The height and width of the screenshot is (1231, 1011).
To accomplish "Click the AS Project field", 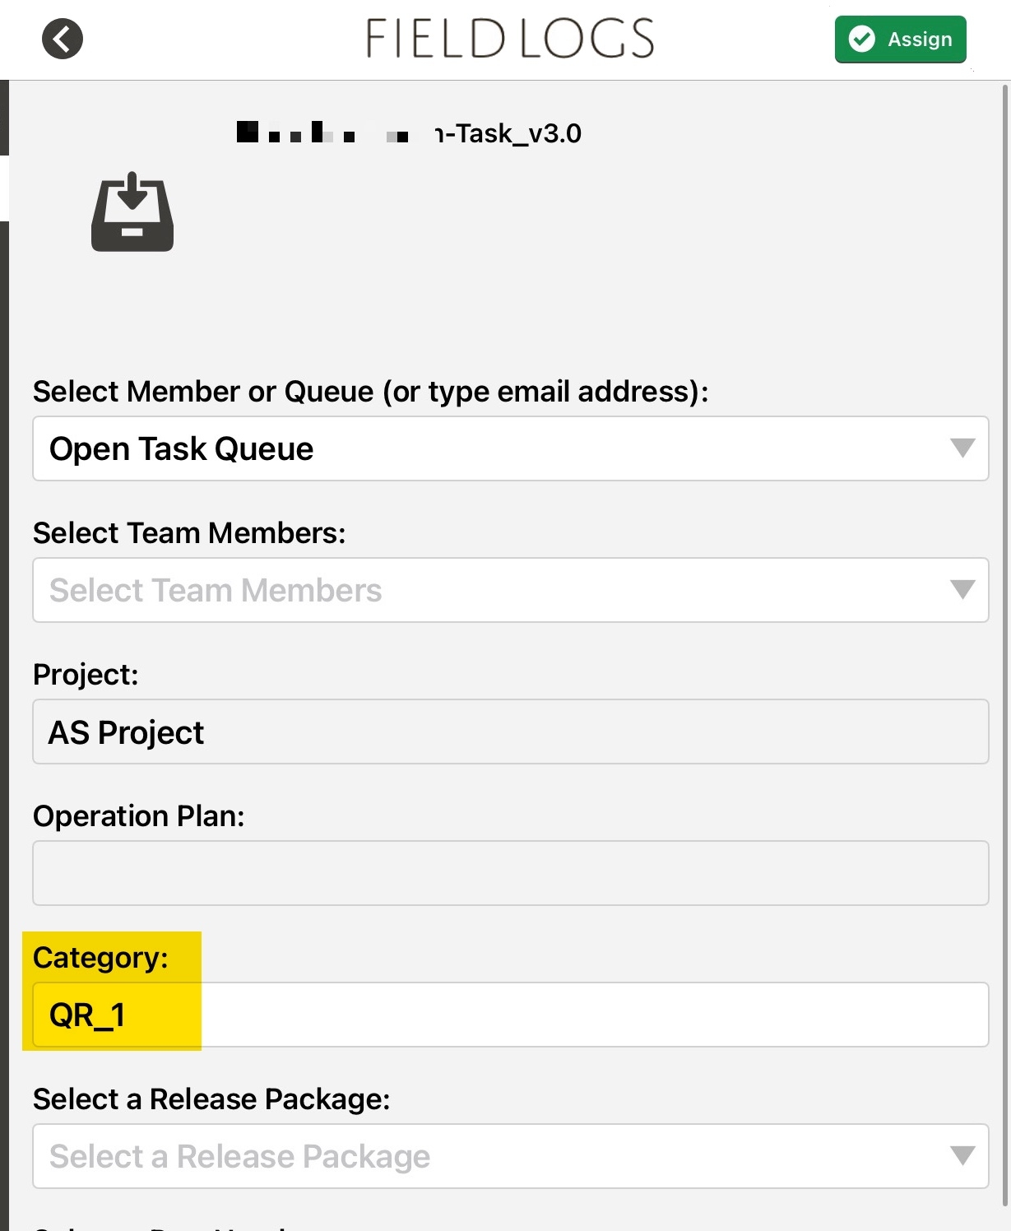I will click(x=510, y=732).
